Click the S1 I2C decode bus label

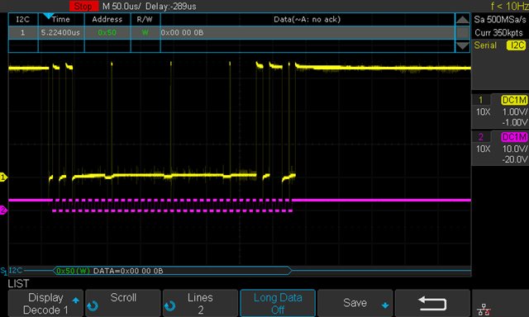12,270
